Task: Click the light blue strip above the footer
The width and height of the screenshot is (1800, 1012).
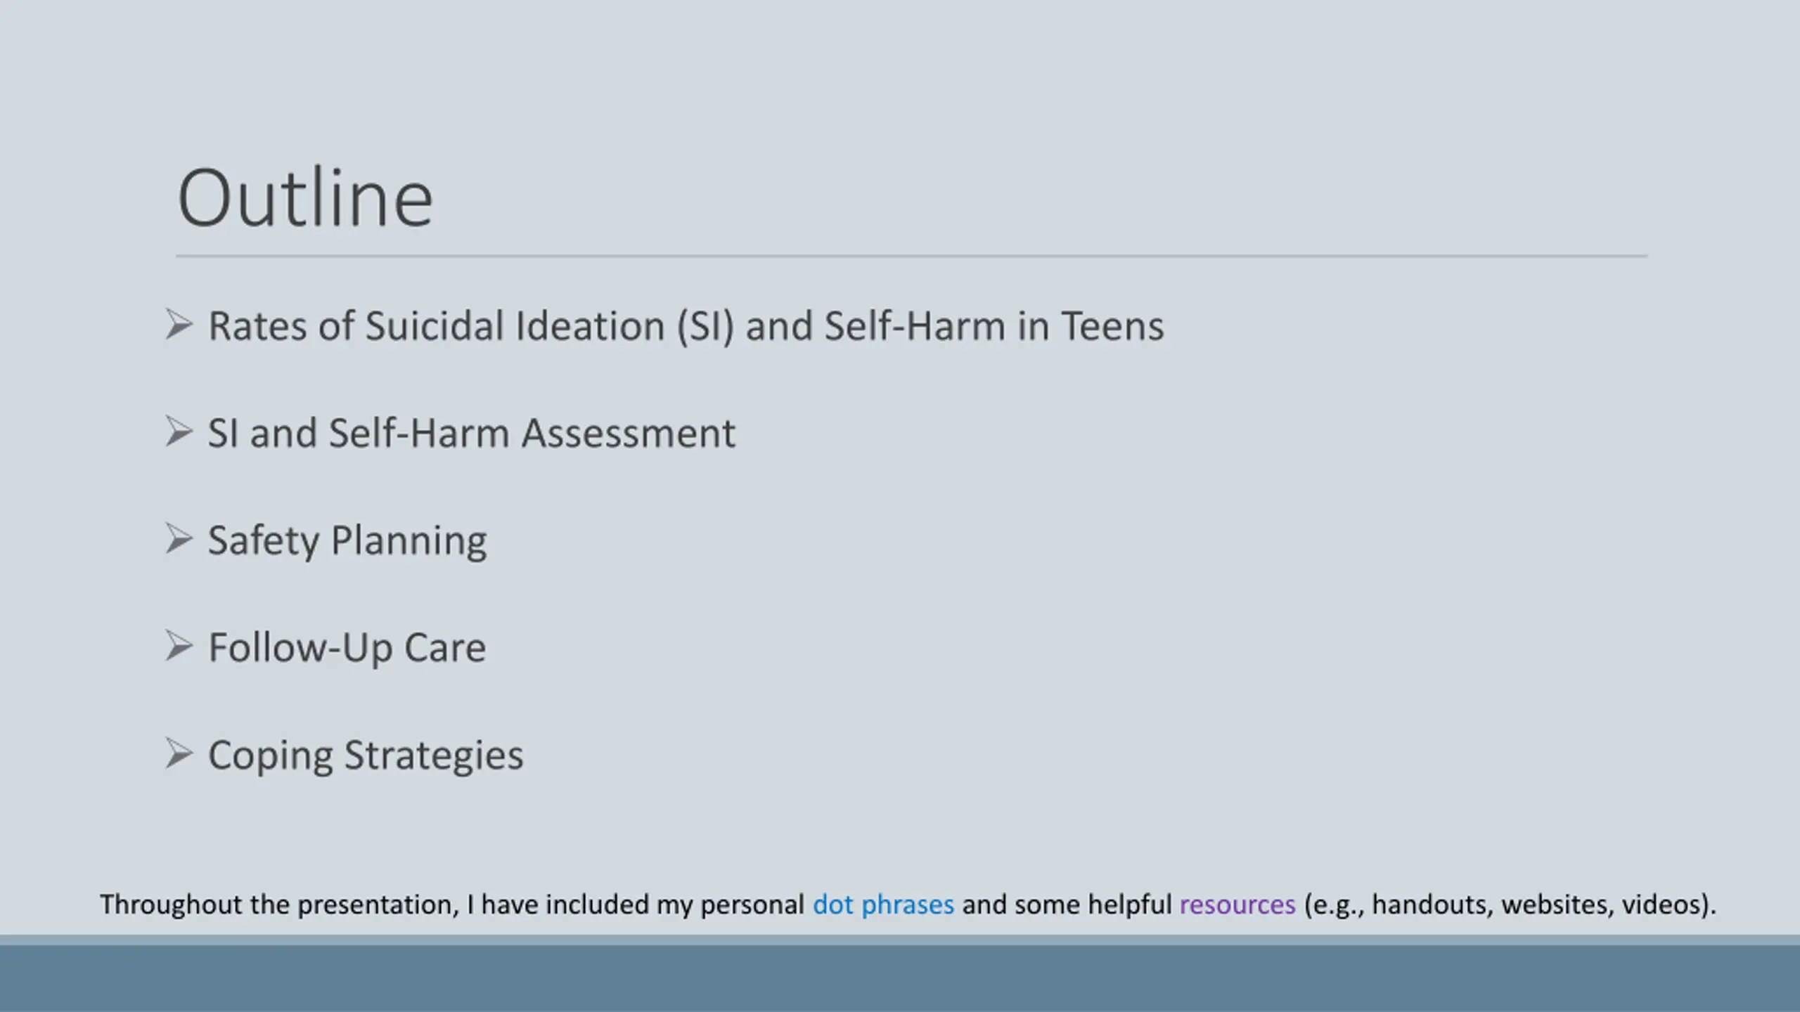Action: 900,940
